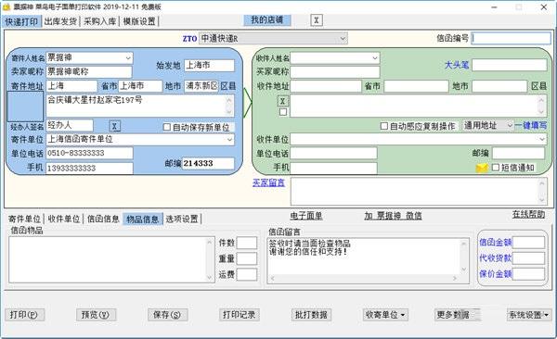This screenshot has width=557, height=339.
Task: Click the X button next to 经办人 field
Action: (x=114, y=126)
